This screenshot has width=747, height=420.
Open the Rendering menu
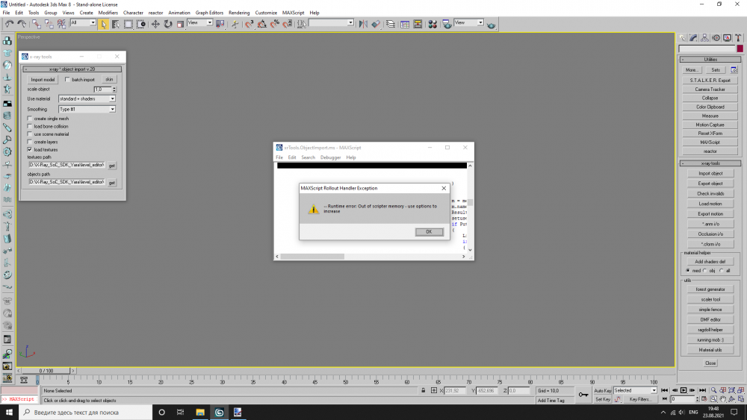point(239,13)
